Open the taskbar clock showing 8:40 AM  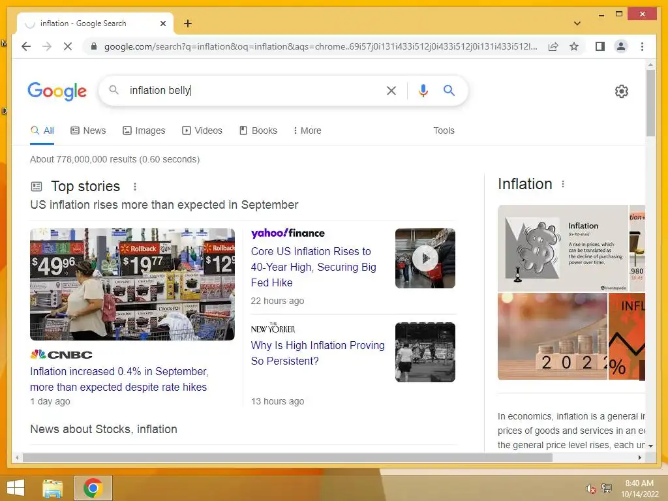[x=639, y=489]
